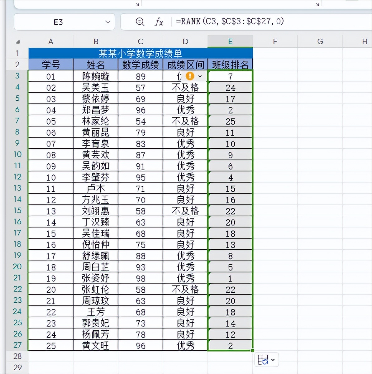Select name cell 郑昌梦
Screen dimensions: 372x374
pyautogui.click(x=96, y=110)
